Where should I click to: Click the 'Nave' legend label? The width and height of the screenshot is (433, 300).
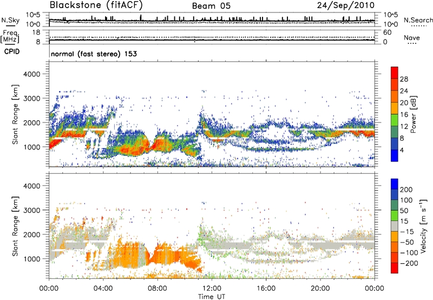pos(412,38)
